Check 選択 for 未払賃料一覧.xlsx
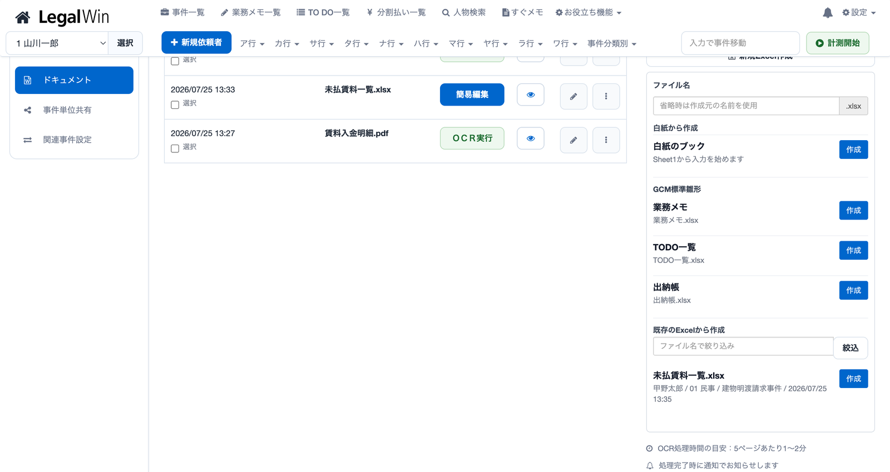Image resolution: width=890 pixels, height=472 pixels. click(175, 105)
